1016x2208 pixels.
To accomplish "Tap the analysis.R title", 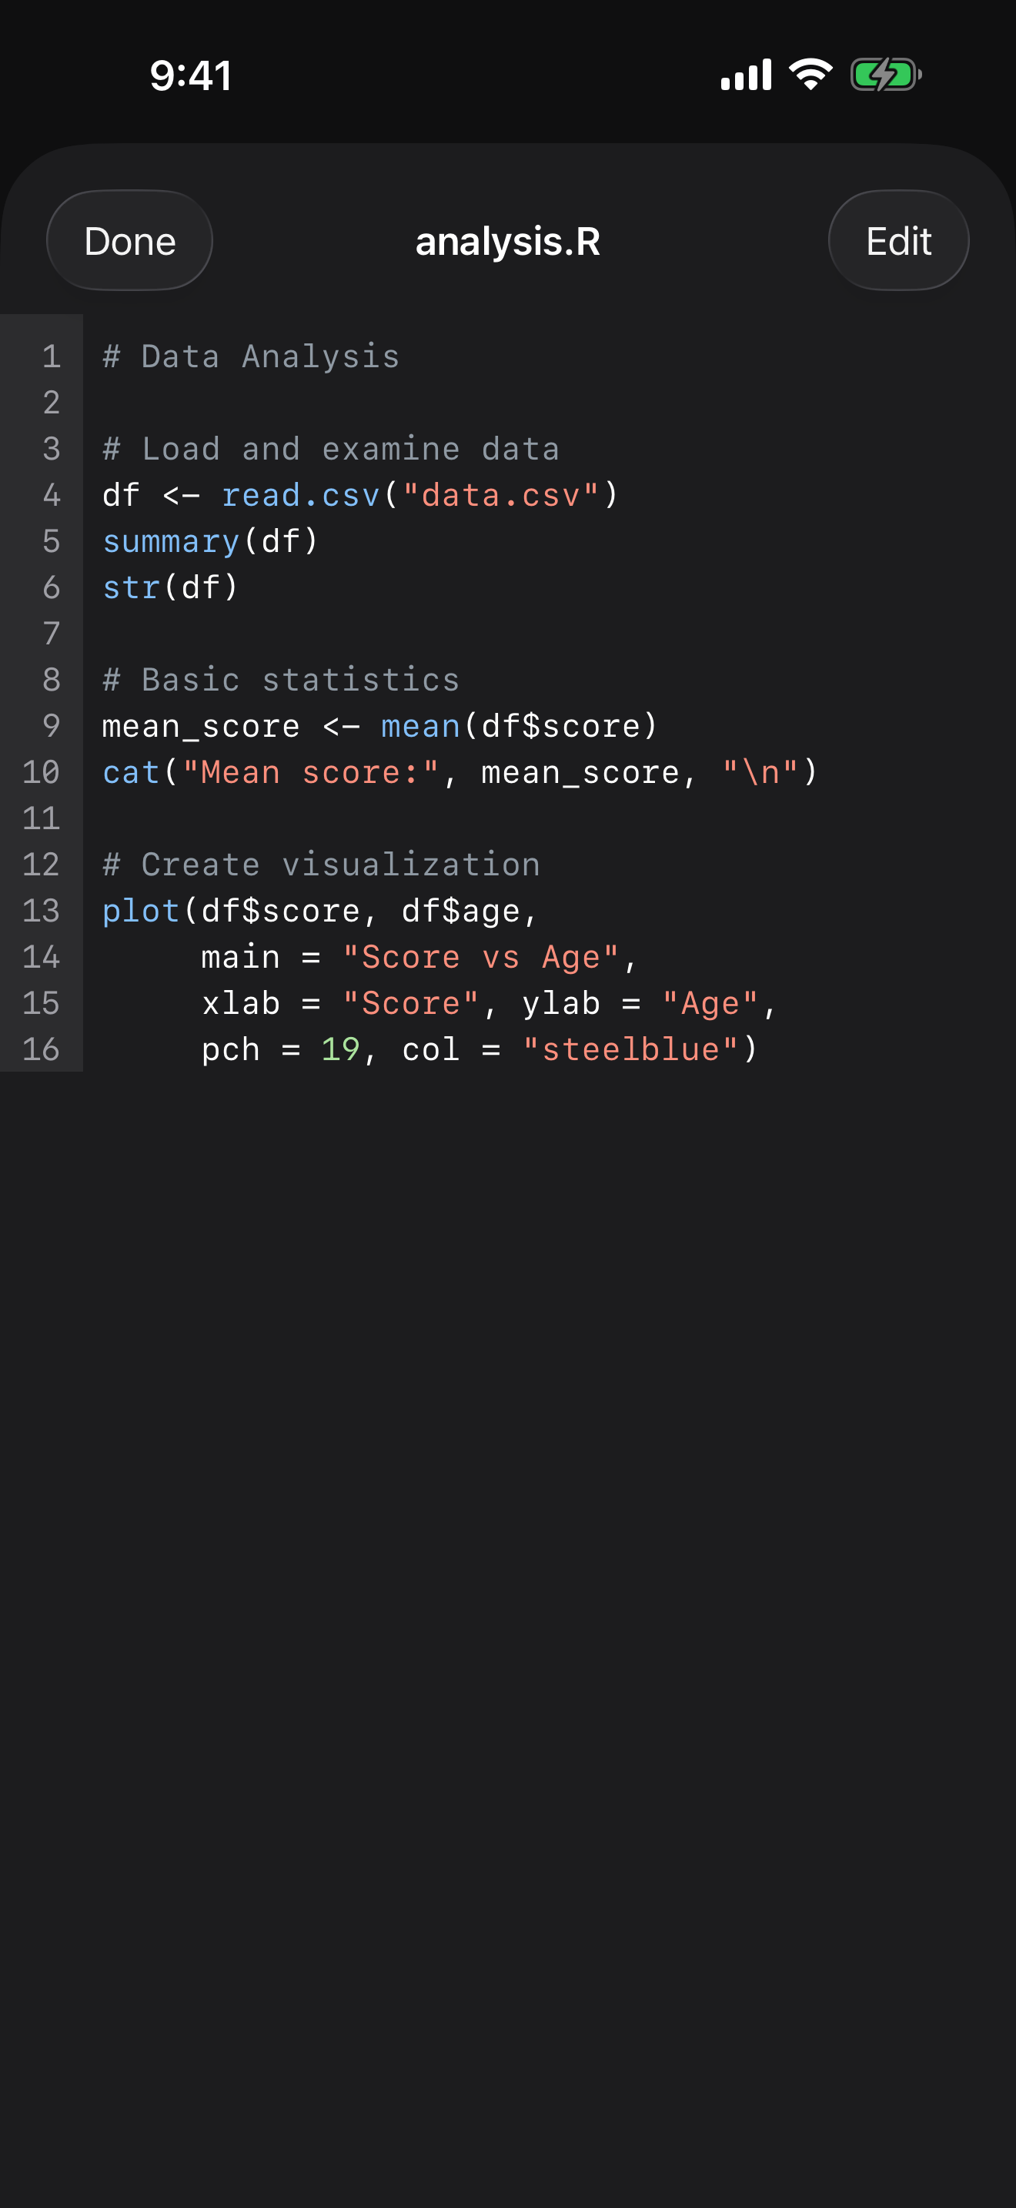I will (507, 241).
